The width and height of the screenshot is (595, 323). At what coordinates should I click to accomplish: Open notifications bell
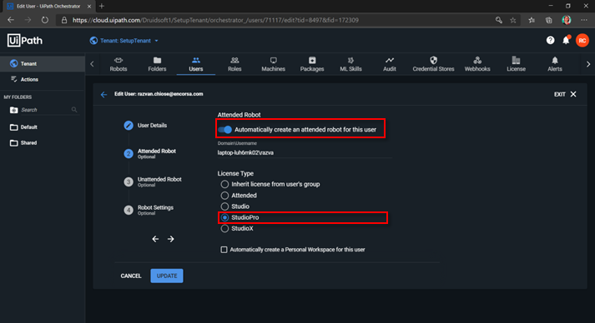click(566, 40)
